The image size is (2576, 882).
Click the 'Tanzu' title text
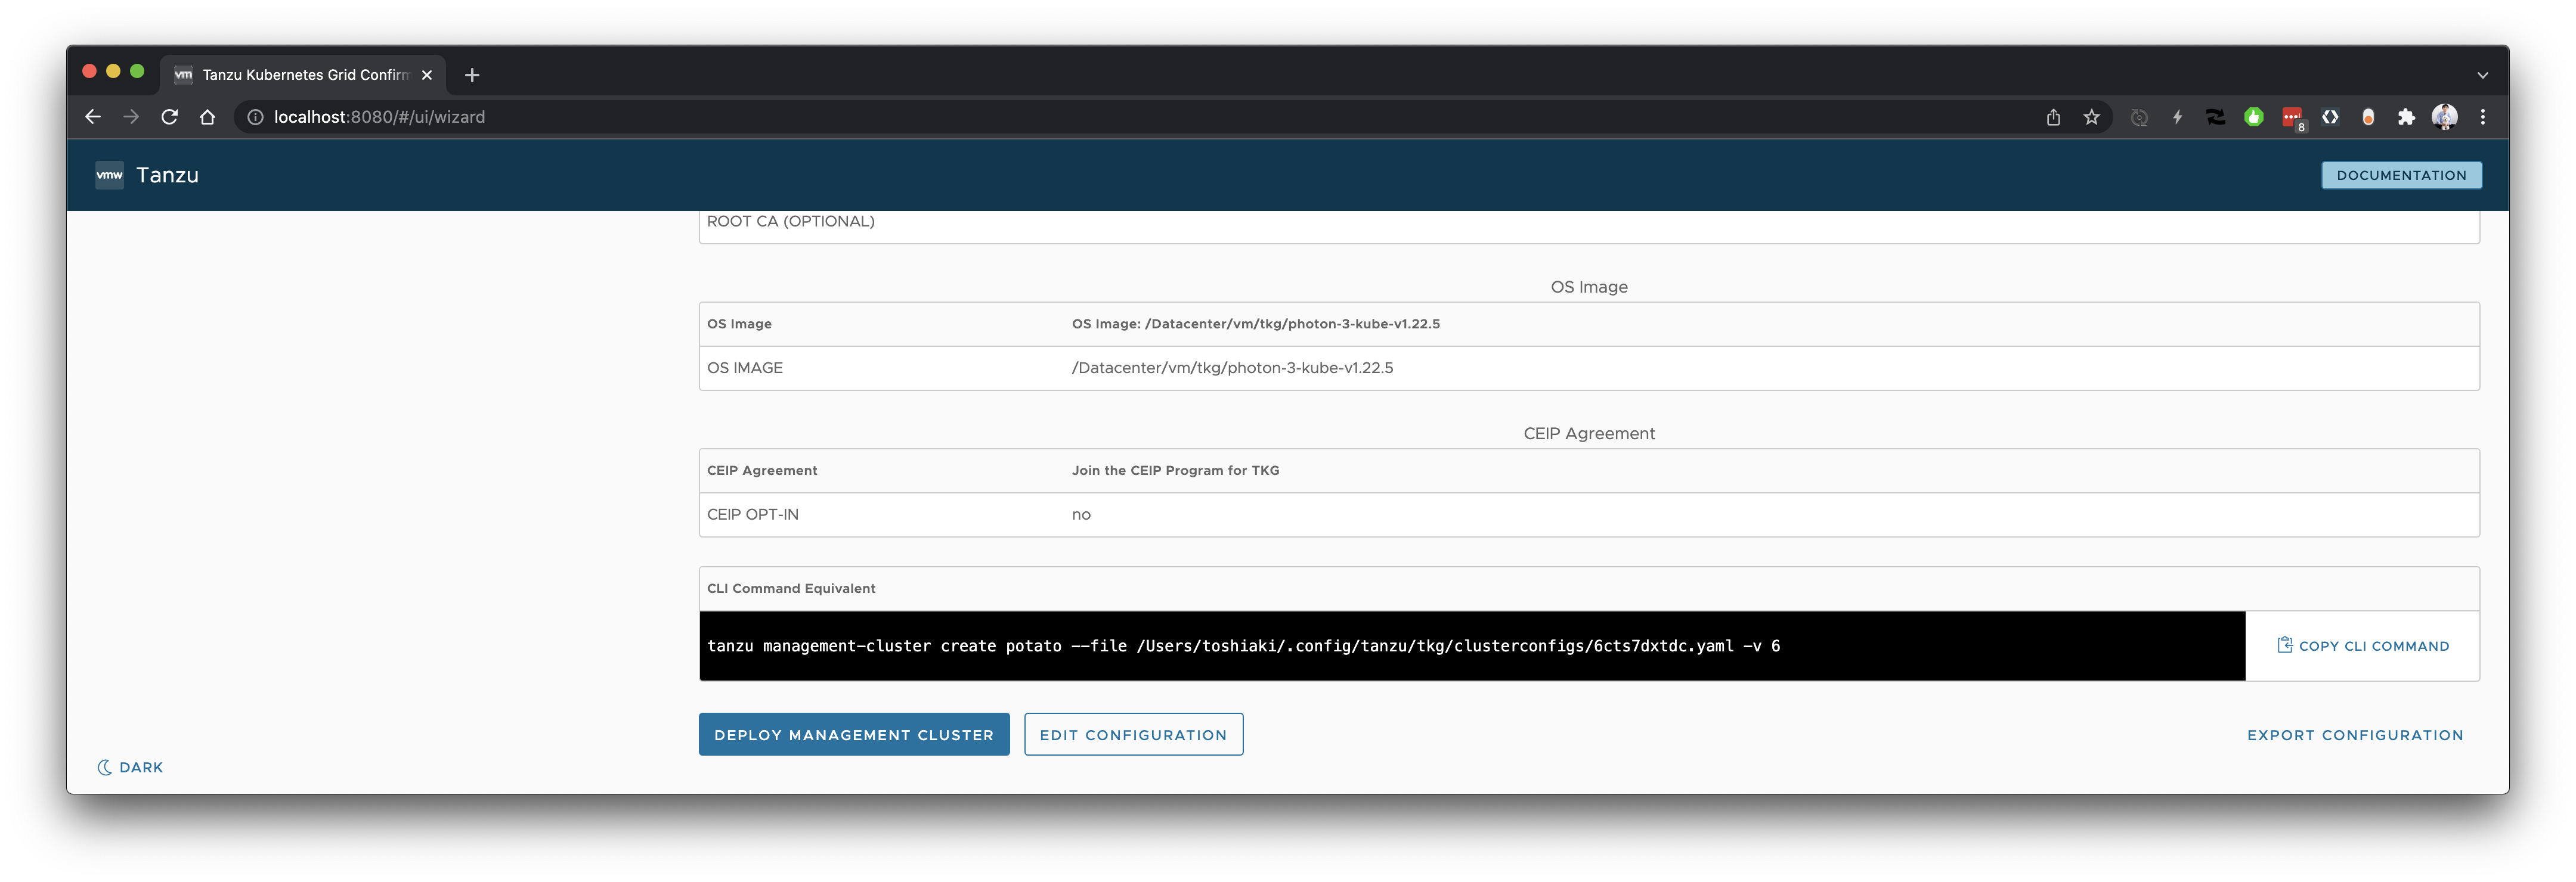[167, 175]
